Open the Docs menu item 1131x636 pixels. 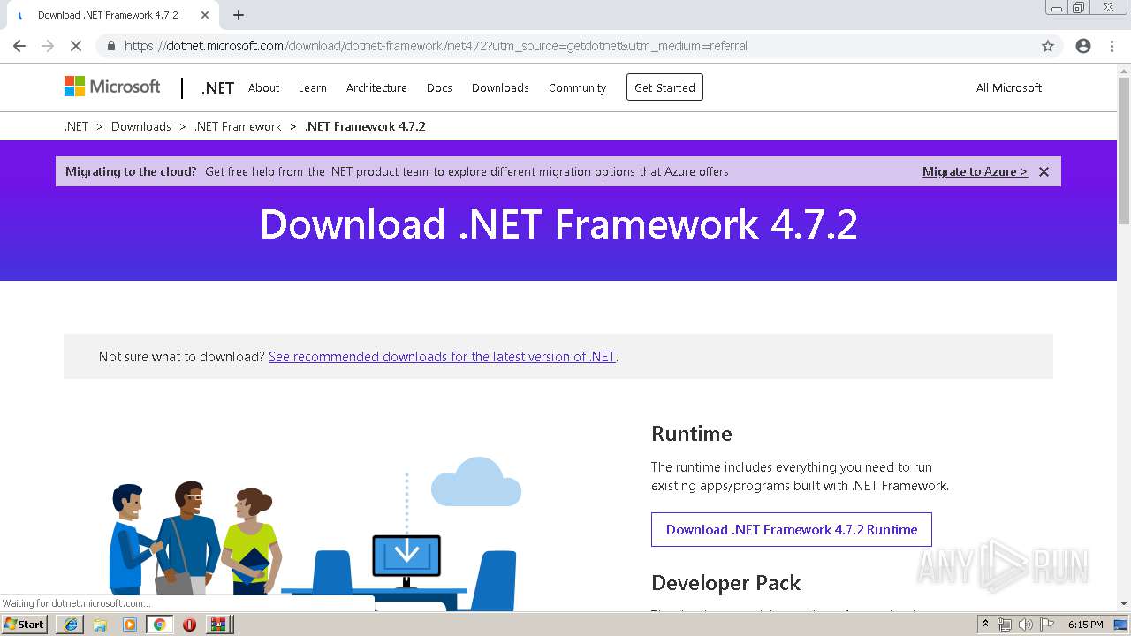[439, 87]
